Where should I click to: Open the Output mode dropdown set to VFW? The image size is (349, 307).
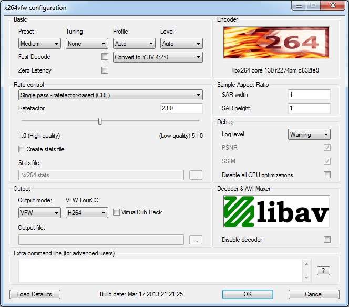[39, 212]
